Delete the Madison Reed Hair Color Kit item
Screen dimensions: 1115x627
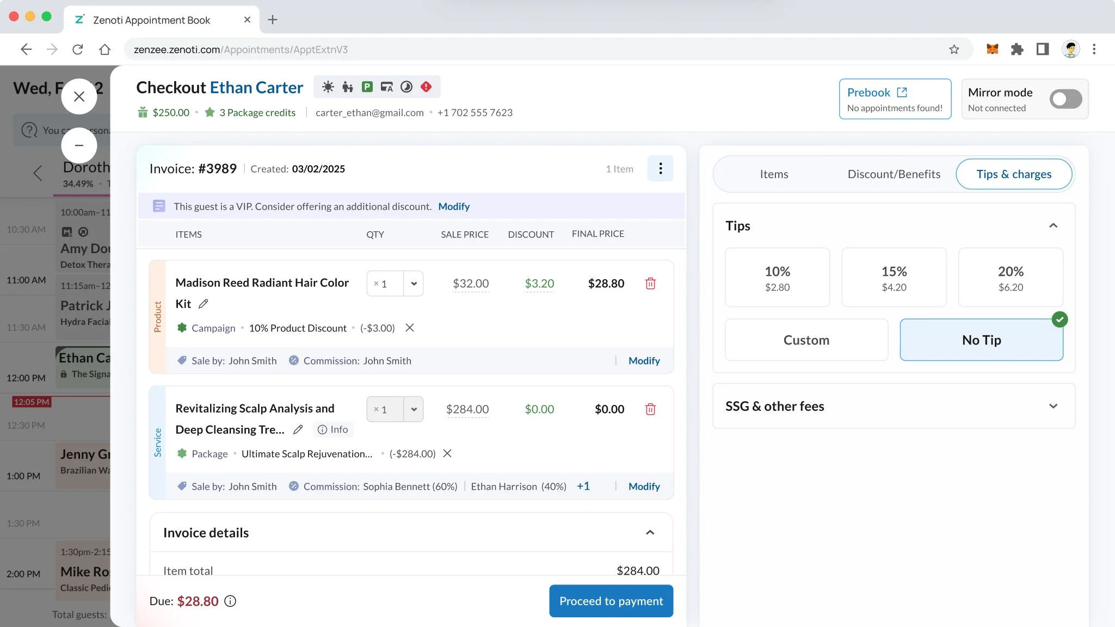[x=650, y=284]
